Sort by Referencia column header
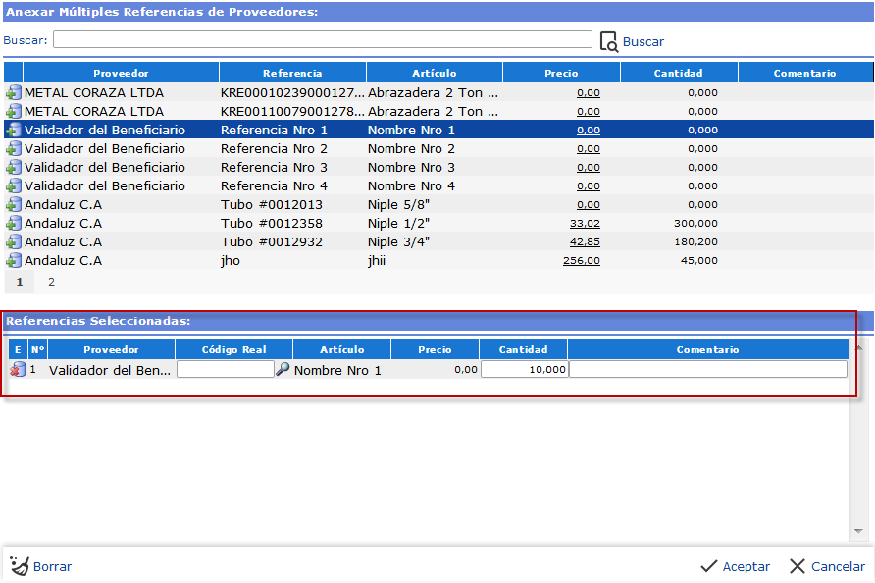Screen dimensions: 875x583 coord(292,73)
